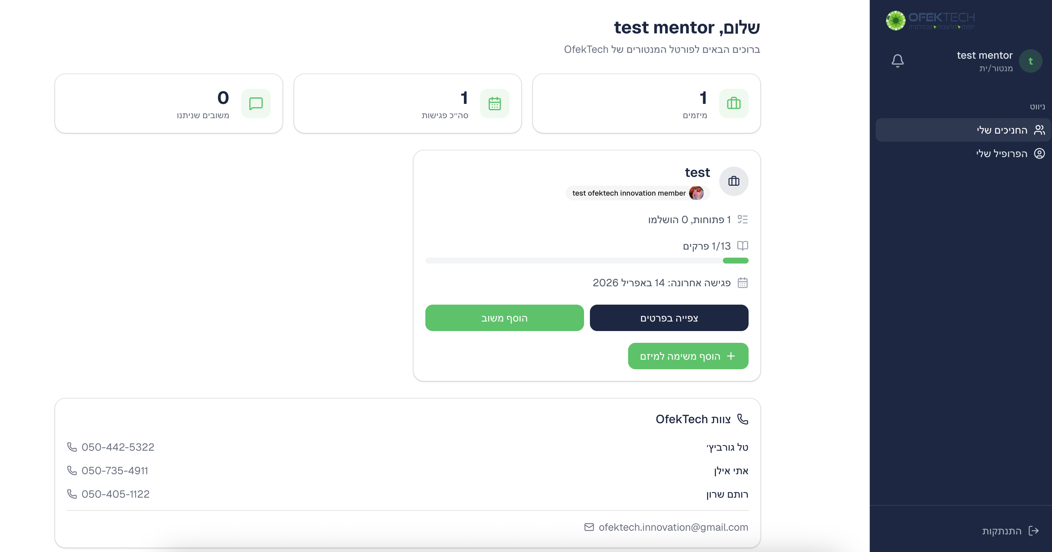The height and width of the screenshot is (552, 1052).
Task: Click phone number 050-442-5322
Action: (118, 447)
